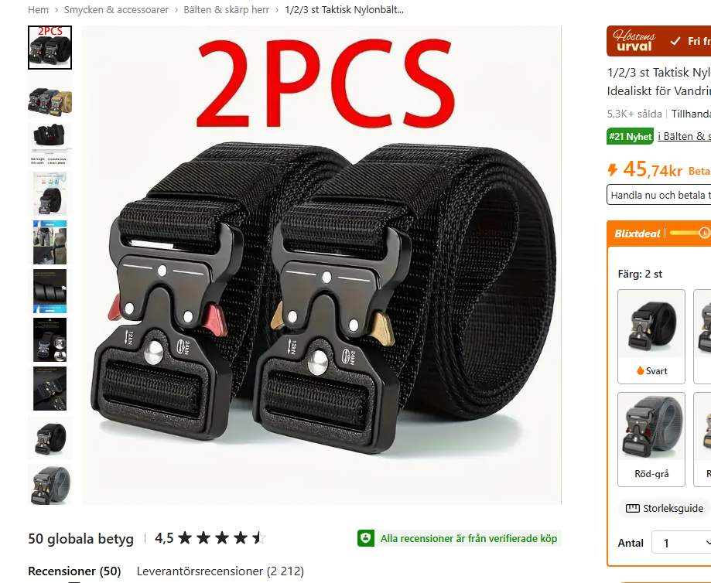The image size is (711, 583).
Task: Go to Hem breadcrumb link
Action: [x=38, y=9]
